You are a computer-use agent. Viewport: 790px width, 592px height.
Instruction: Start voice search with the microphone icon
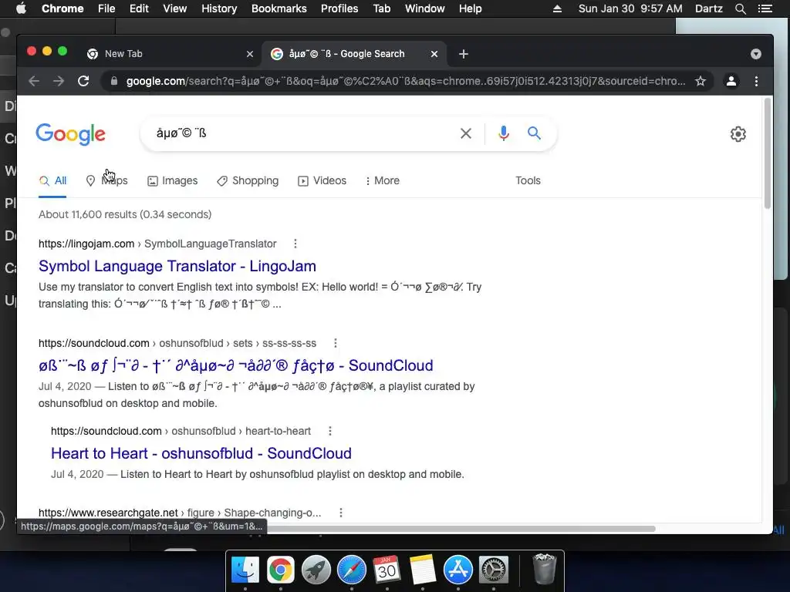503,133
